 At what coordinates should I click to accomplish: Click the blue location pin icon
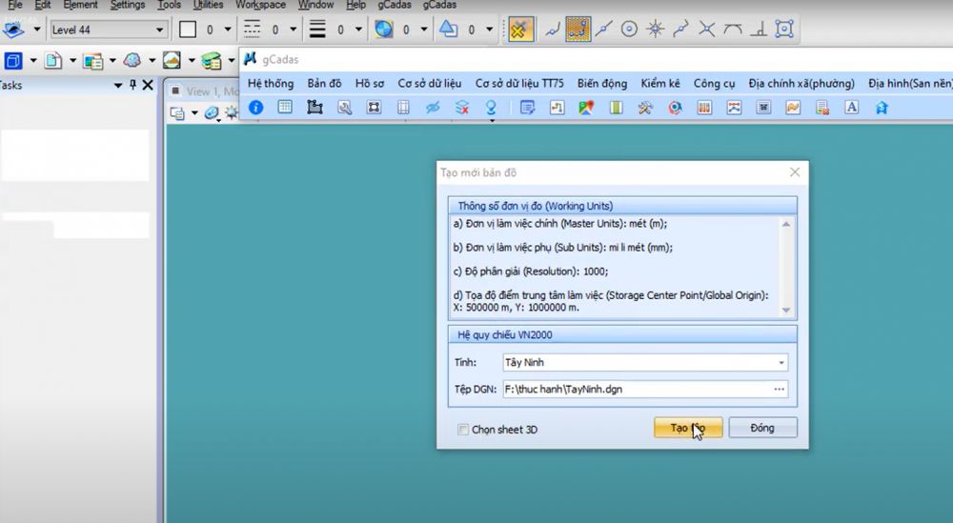[x=491, y=108]
